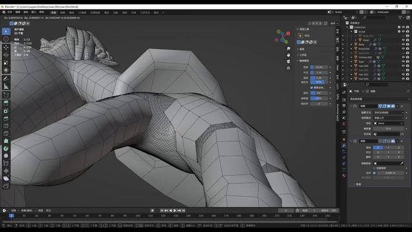This screenshot has width=412, height=232.
Task: Select the Shear tool
Action: pyautogui.click(x=6, y=179)
